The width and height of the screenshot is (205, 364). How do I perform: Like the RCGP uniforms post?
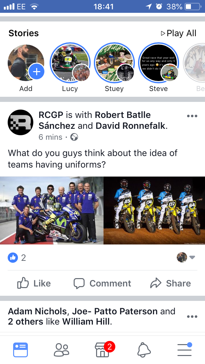click(x=34, y=283)
